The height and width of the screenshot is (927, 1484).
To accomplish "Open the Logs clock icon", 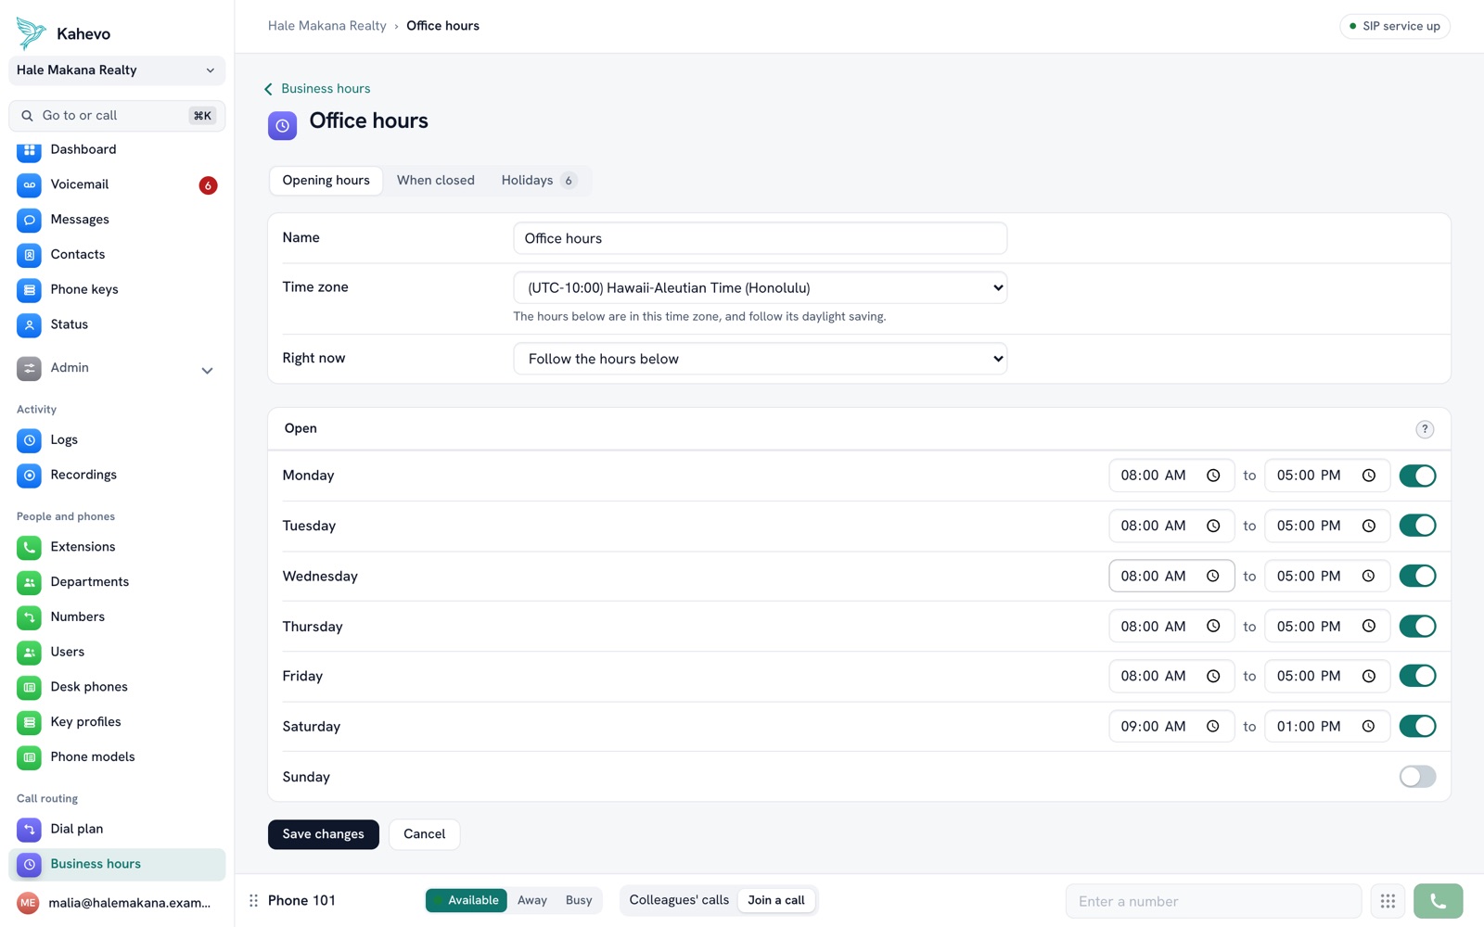I will (29, 440).
